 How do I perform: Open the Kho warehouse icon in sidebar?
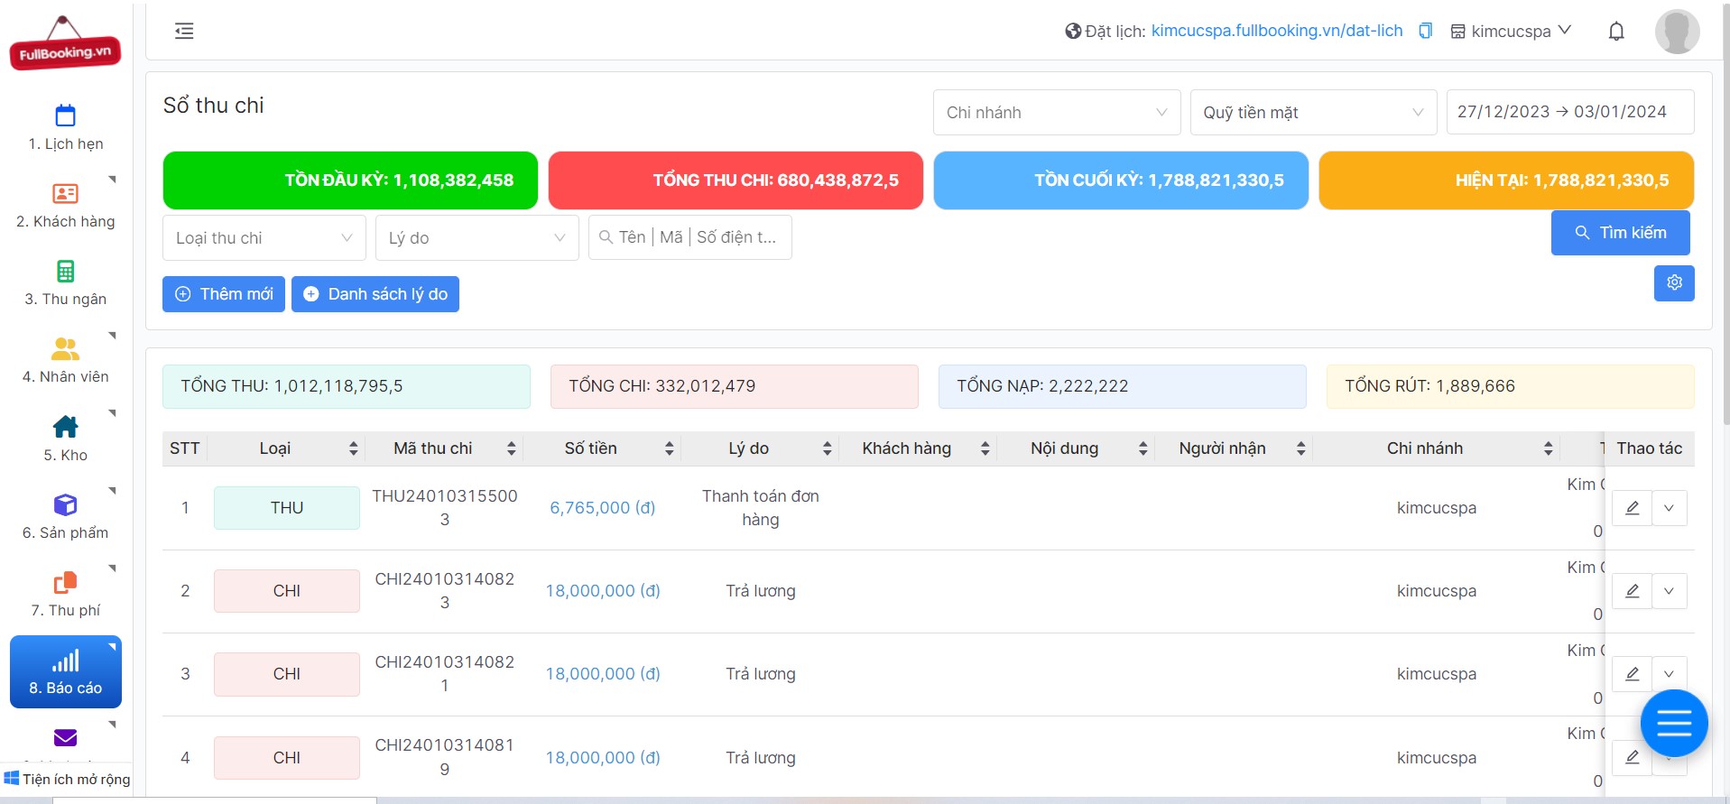[65, 427]
